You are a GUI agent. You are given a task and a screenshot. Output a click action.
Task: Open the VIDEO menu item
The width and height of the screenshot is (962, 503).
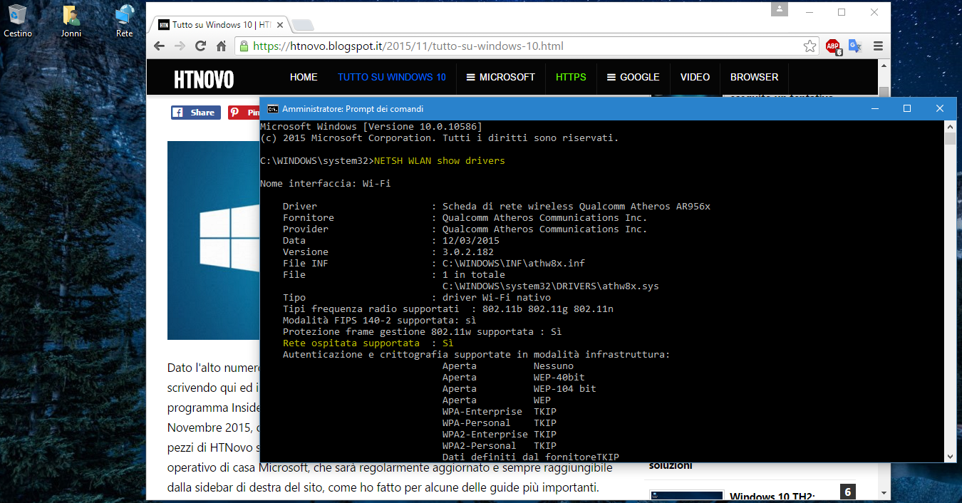pos(695,77)
